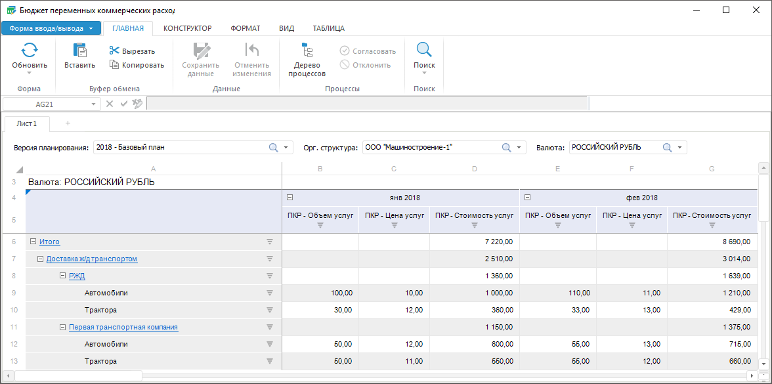Click magnifier icon in Версия планирования field
This screenshot has height=384, width=772.
coord(274,148)
